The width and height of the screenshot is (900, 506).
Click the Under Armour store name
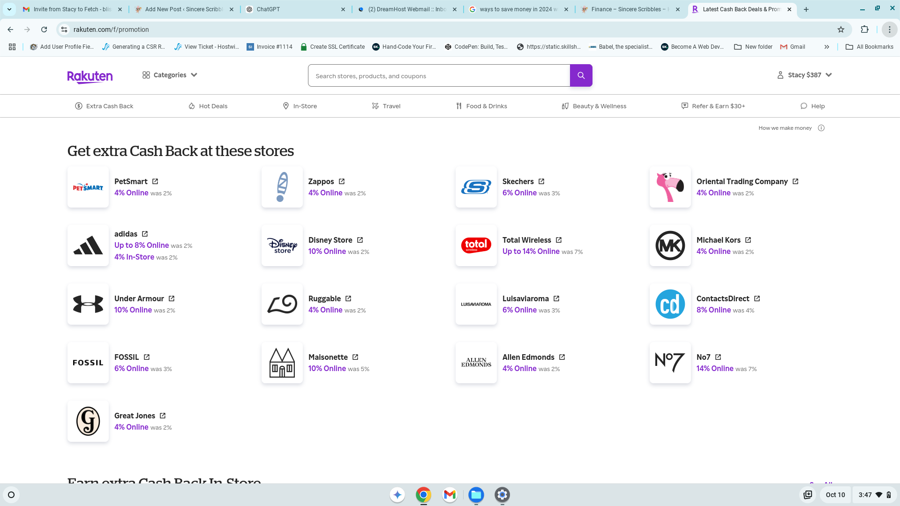(139, 298)
